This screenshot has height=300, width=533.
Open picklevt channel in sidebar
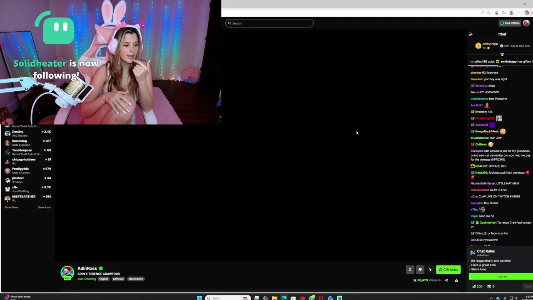pos(27,180)
